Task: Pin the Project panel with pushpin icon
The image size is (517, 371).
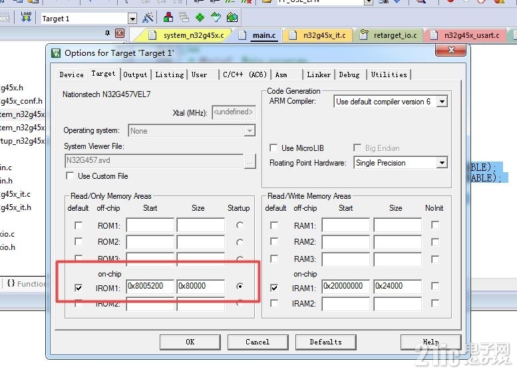Action: tap(107, 33)
